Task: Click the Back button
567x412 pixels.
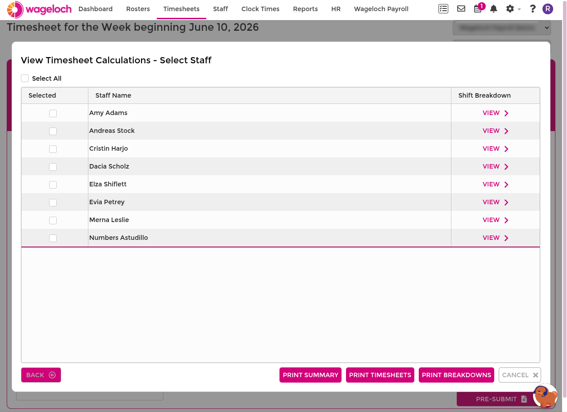Action: (41, 375)
